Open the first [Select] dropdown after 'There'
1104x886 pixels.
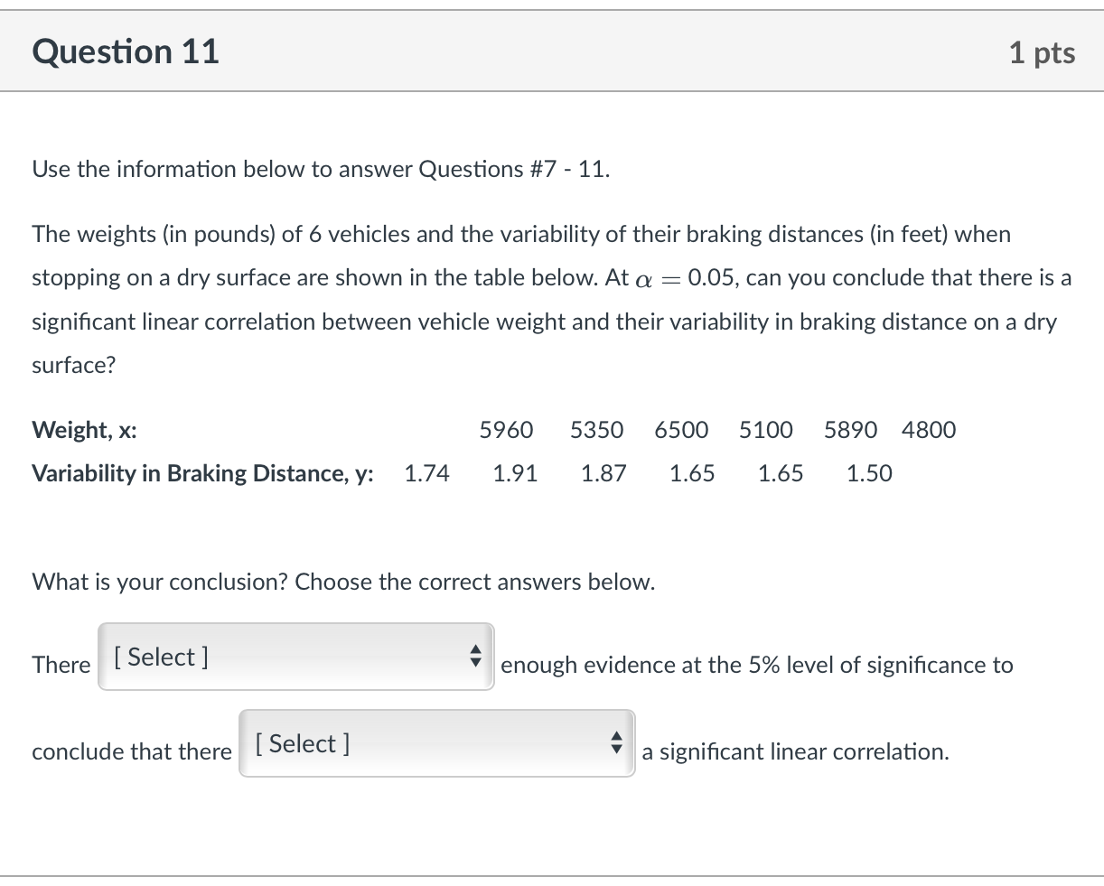pyautogui.click(x=295, y=657)
